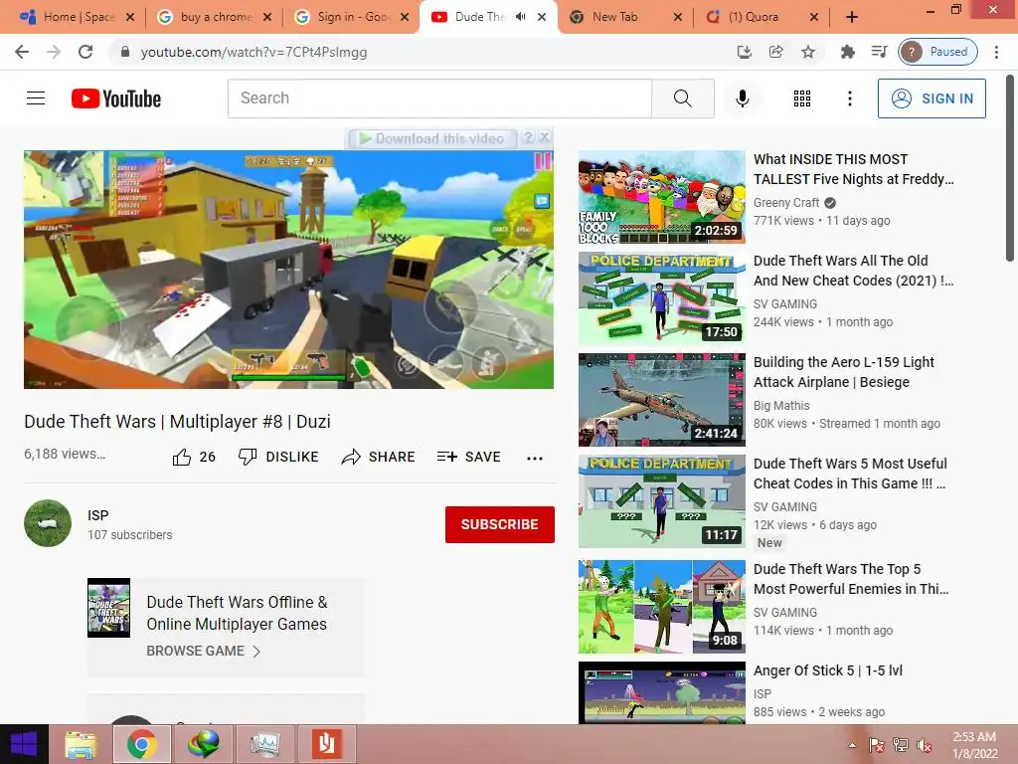This screenshot has height=764, width=1018.
Task: Open Chrome from the taskbar
Action: [x=141, y=744]
